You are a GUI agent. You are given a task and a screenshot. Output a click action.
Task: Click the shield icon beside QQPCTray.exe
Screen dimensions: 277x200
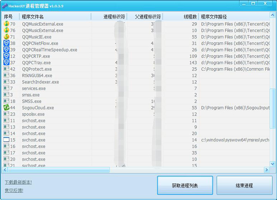coord(6,62)
